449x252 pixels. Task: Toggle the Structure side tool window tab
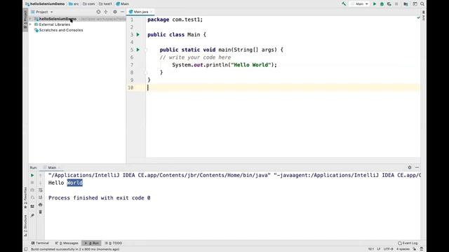(25, 225)
